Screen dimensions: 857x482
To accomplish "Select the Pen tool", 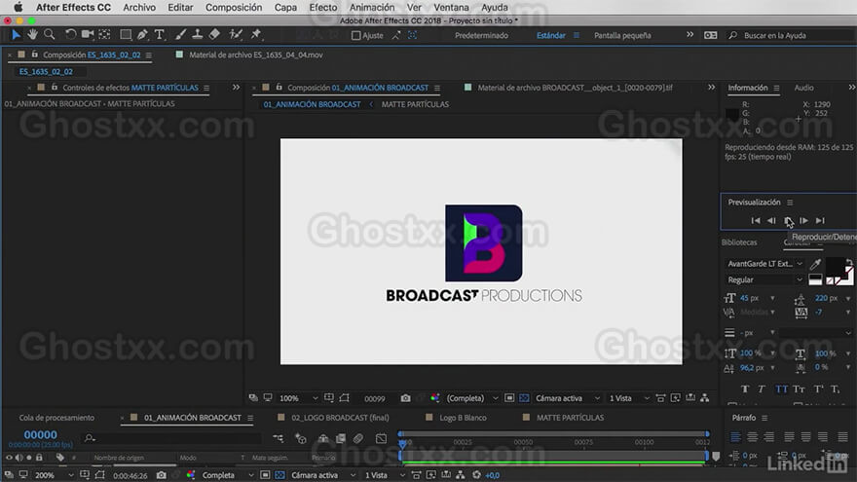I will click(x=142, y=35).
